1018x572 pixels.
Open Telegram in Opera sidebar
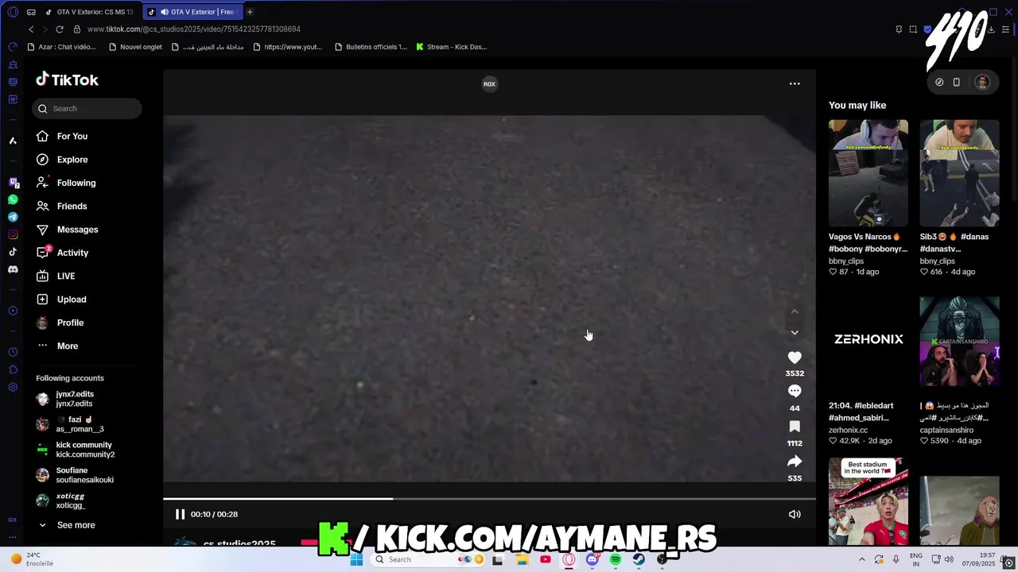(x=13, y=217)
